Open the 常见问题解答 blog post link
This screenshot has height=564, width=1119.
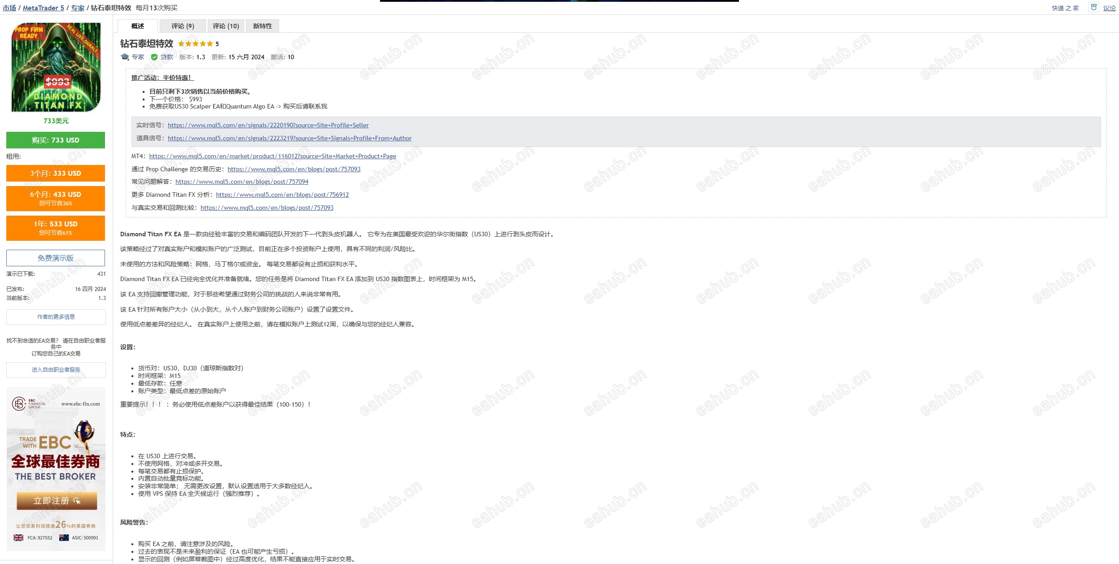pos(242,182)
